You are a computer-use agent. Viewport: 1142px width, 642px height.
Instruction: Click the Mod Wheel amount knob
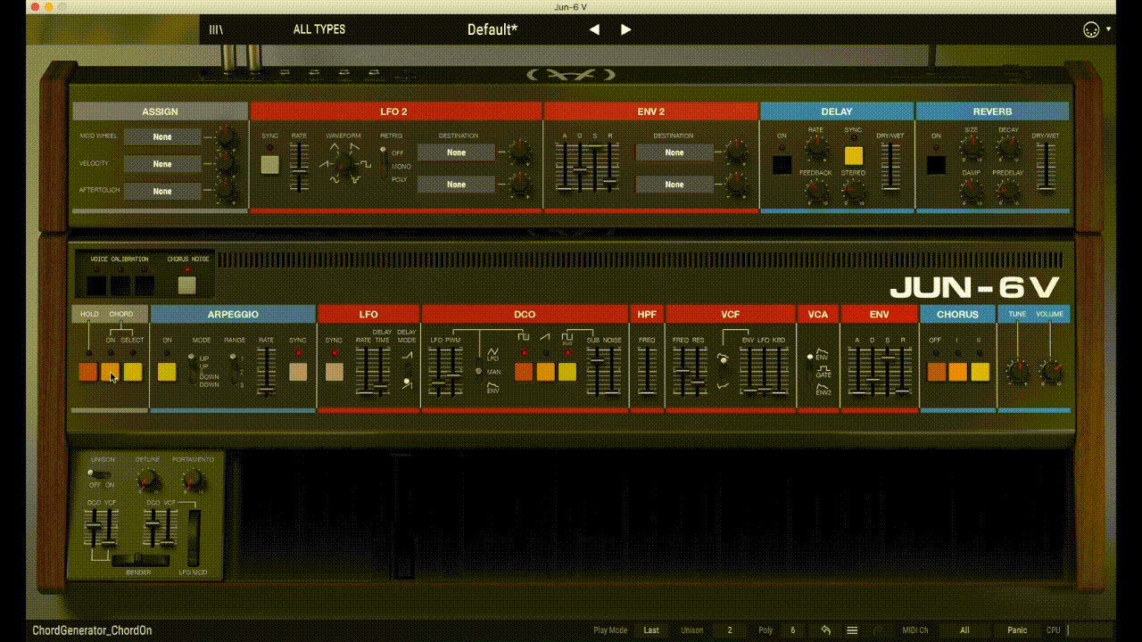coord(226,136)
